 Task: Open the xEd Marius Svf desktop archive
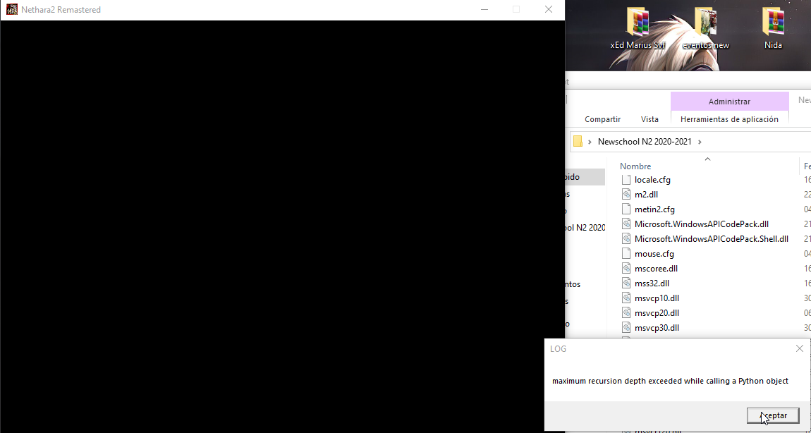pos(638,28)
